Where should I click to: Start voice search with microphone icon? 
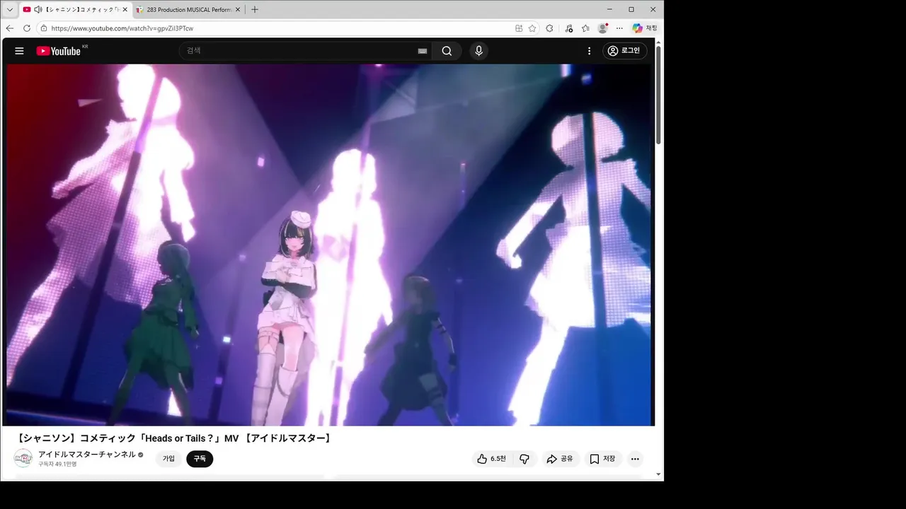[x=478, y=51]
